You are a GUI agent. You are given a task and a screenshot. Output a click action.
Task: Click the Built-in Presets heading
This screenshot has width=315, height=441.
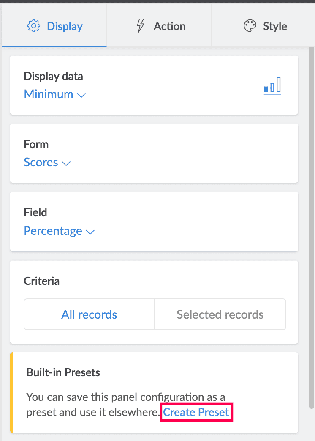(63, 373)
